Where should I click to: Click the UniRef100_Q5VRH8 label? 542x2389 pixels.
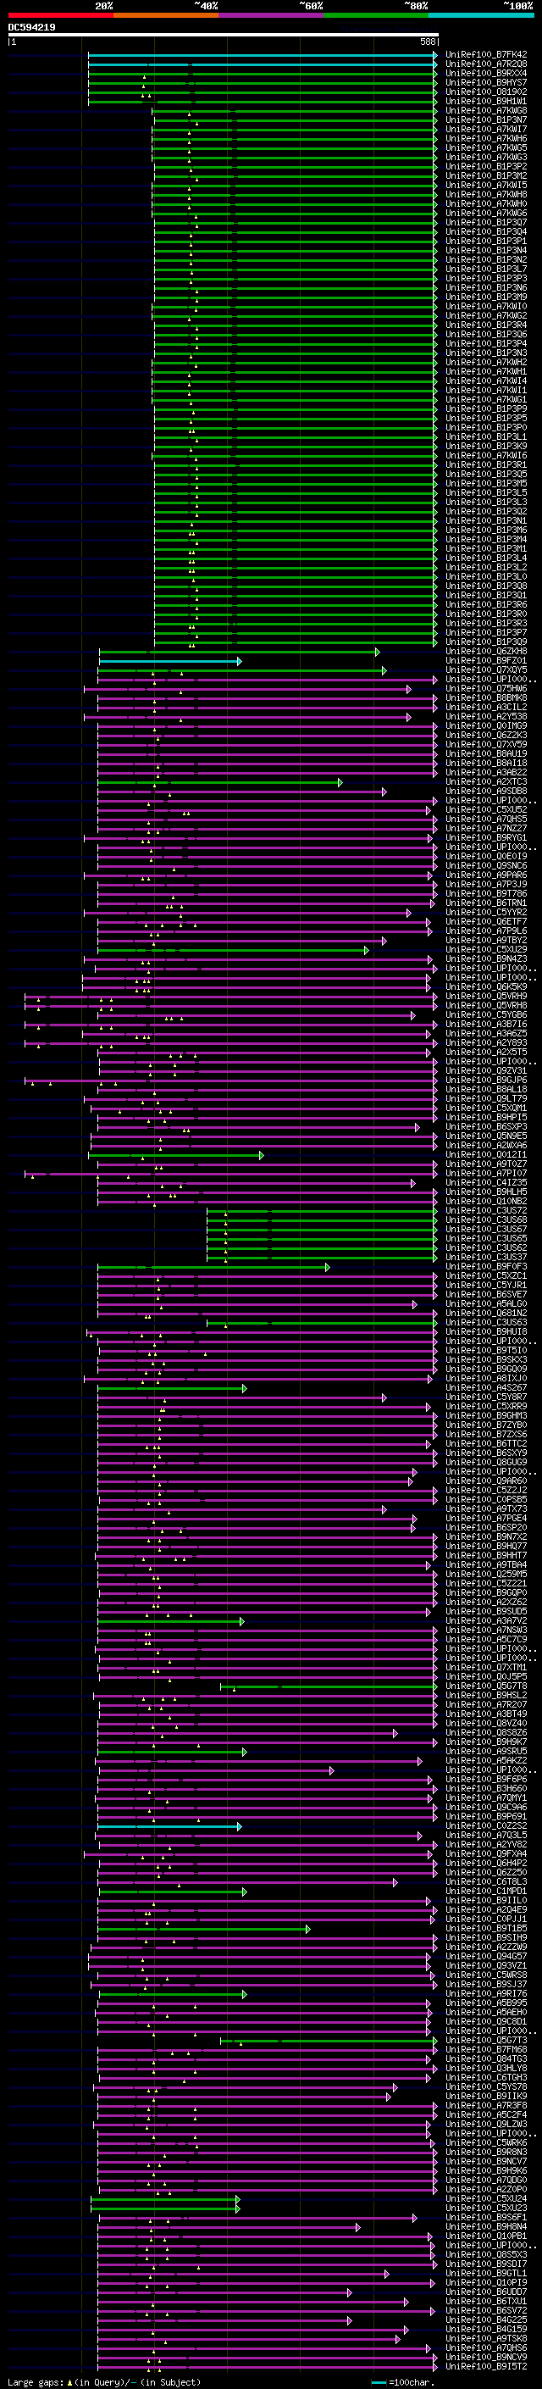point(486,1006)
